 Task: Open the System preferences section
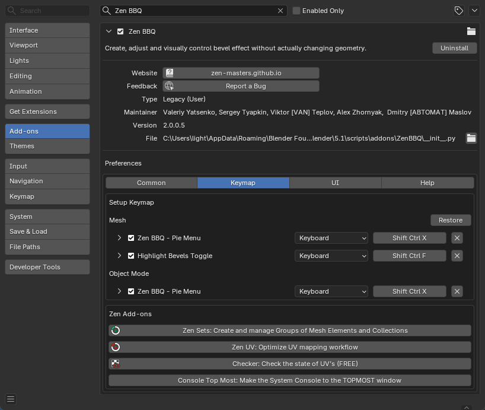47,217
